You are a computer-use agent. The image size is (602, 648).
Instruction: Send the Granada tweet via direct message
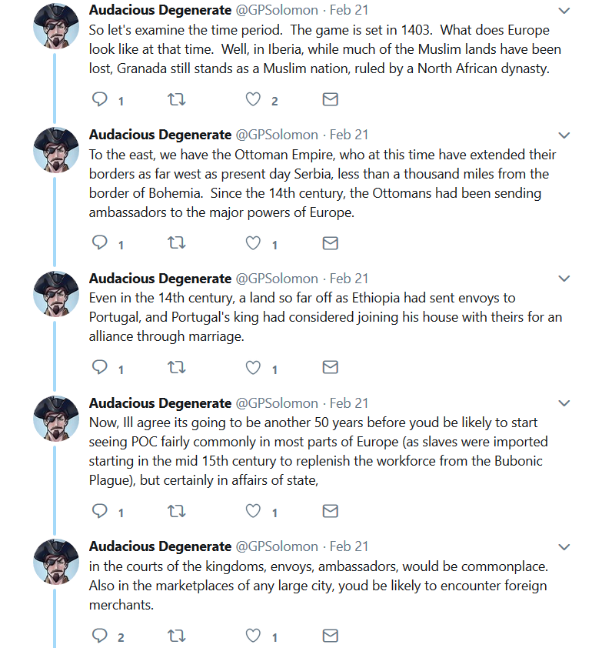[x=331, y=99]
